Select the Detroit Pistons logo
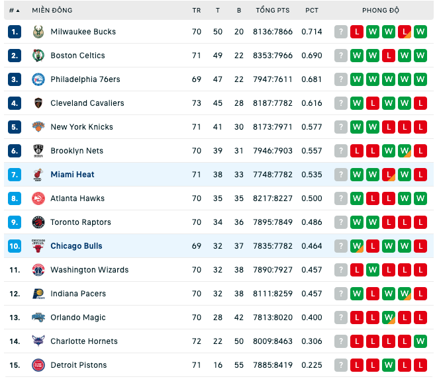437x383 pixels. [38, 365]
